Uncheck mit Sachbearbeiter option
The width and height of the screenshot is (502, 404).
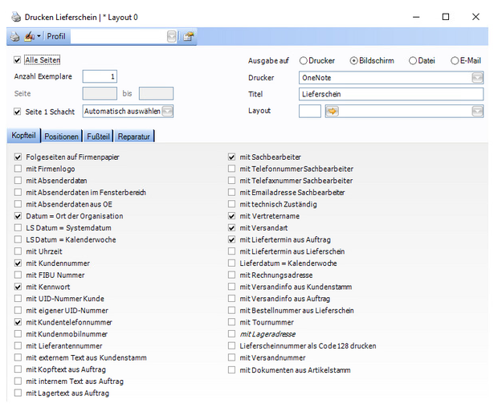point(232,157)
